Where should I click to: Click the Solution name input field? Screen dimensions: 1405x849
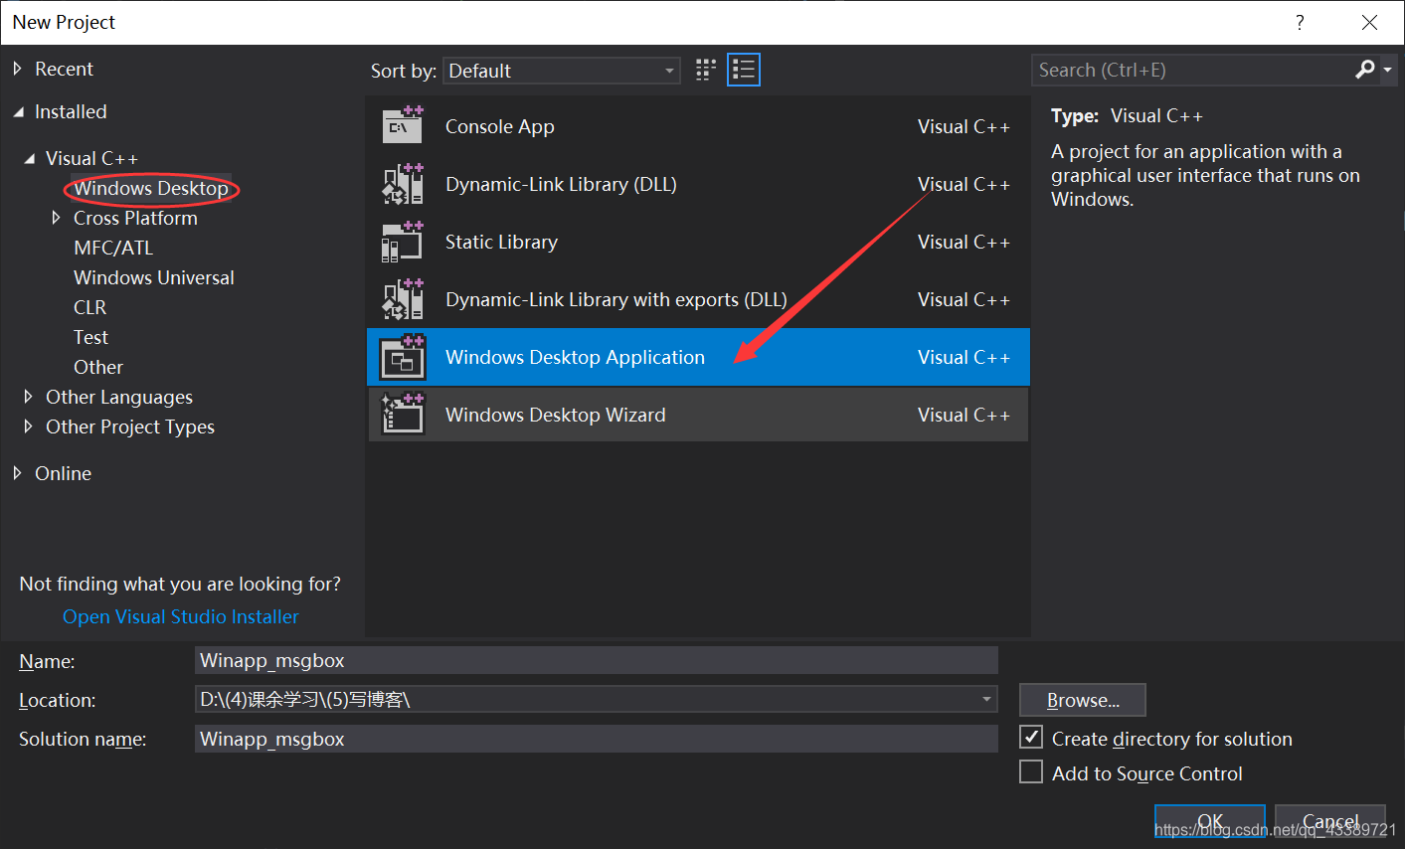[597, 739]
